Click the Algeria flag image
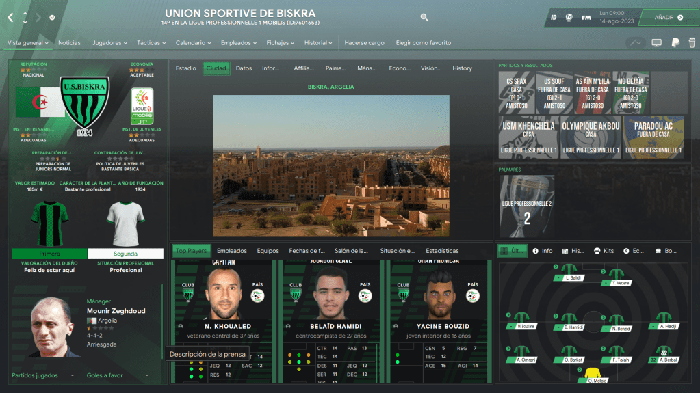Screen dimensions: 700x393 37,103
